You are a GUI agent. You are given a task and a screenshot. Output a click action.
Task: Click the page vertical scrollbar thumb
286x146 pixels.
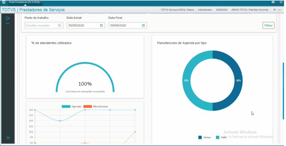coord(283,91)
